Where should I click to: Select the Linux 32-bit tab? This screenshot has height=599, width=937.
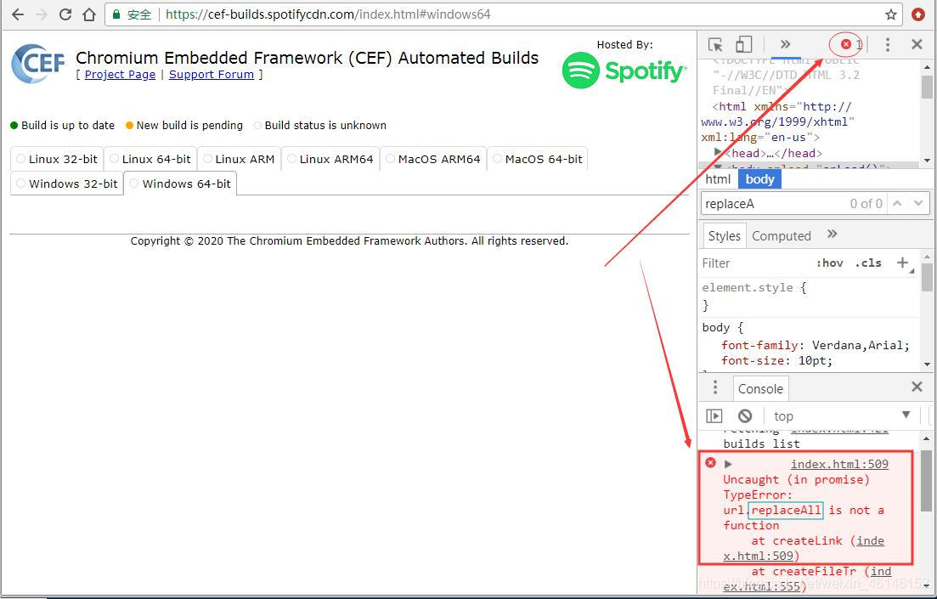click(x=57, y=159)
